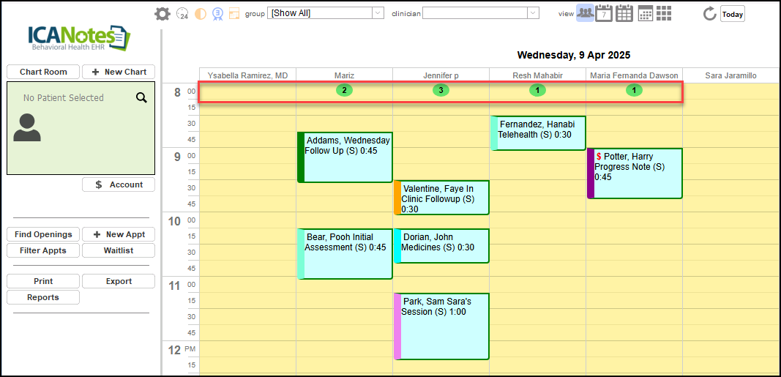Image resolution: width=781 pixels, height=377 pixels.
Task: Open the clinician dropdown list
Action: 480,13
